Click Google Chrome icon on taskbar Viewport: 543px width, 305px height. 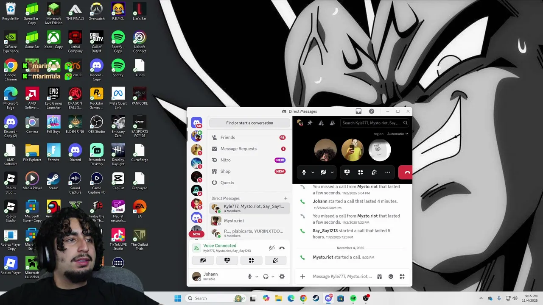[303, 298]
